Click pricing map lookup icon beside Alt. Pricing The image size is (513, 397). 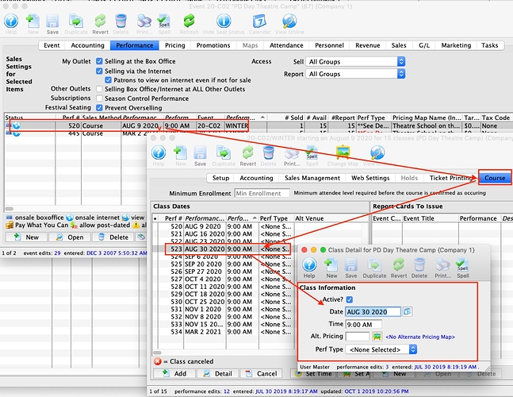(377, 337)
